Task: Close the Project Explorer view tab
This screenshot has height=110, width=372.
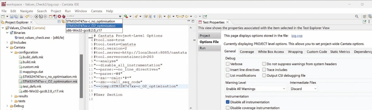Action: [31, 22]
